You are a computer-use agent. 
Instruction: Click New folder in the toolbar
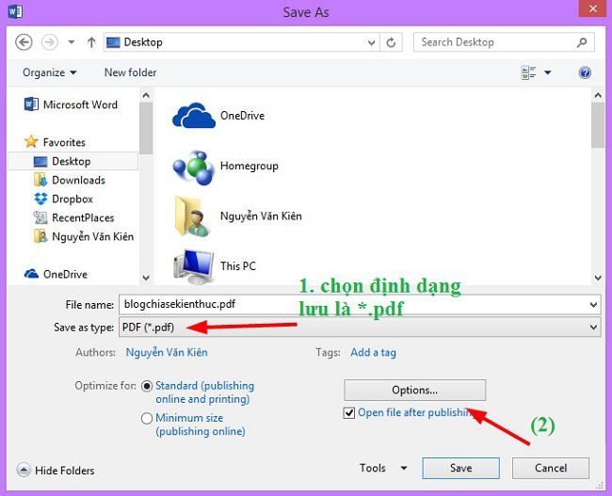(130, 72)
